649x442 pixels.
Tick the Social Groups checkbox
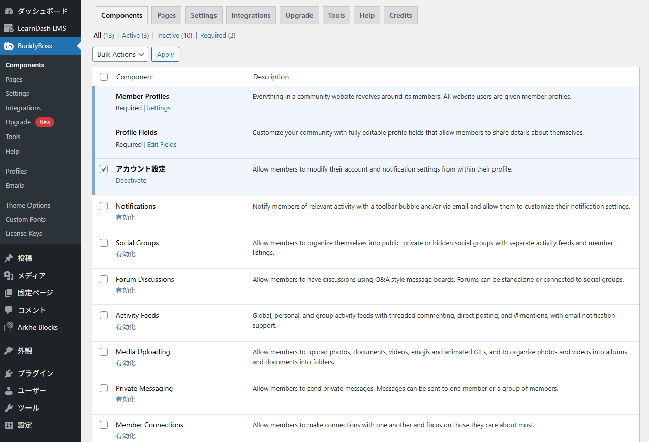(104, 243)
